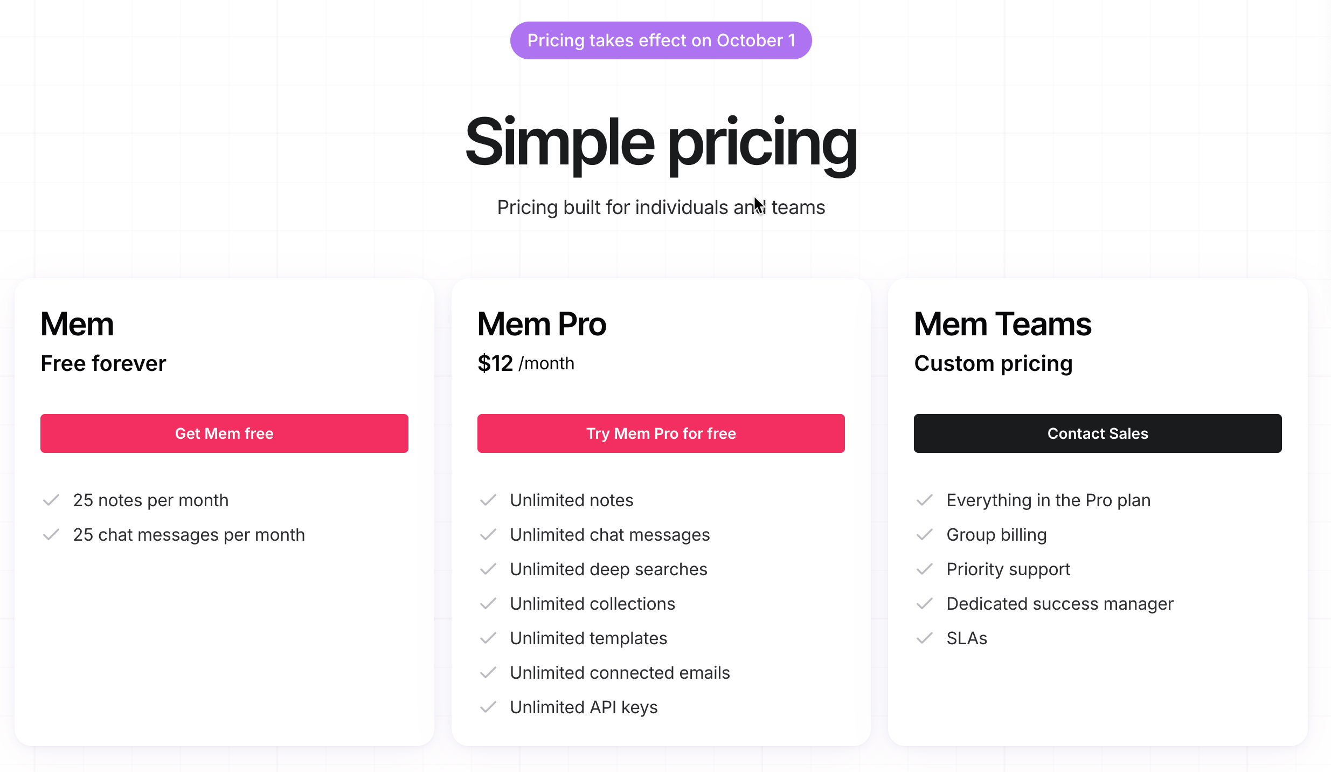The image size is (1331, 772).
Task: Click checkmark next to Unlimited deep searches
Action: point(488,569)
